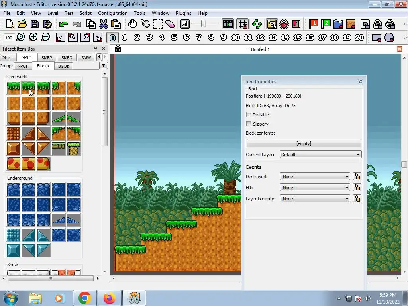Place player 2 start flag

[326, 24]
